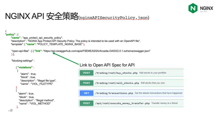Expand the /trading/rest/sell_stocks.php endpoint row
This screenshot has height=113, width=216.
point(131,83)
